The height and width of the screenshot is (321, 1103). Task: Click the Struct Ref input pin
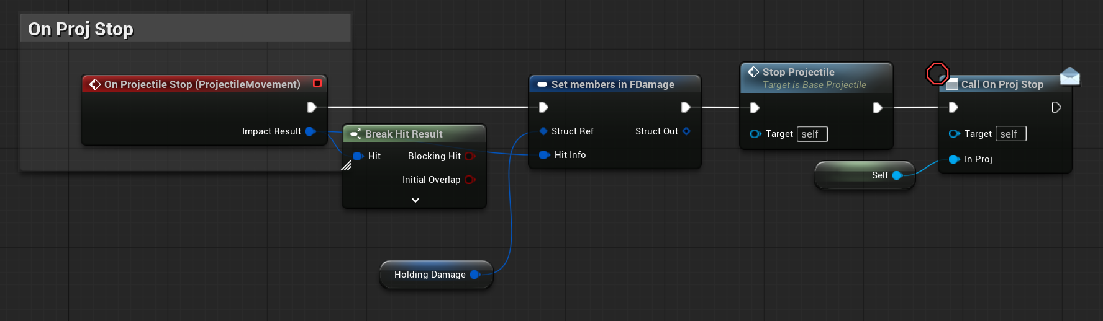[543, 131]
